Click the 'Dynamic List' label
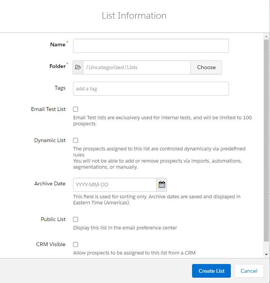This screenshot has height=283, width=270. (x=50, y=141)
